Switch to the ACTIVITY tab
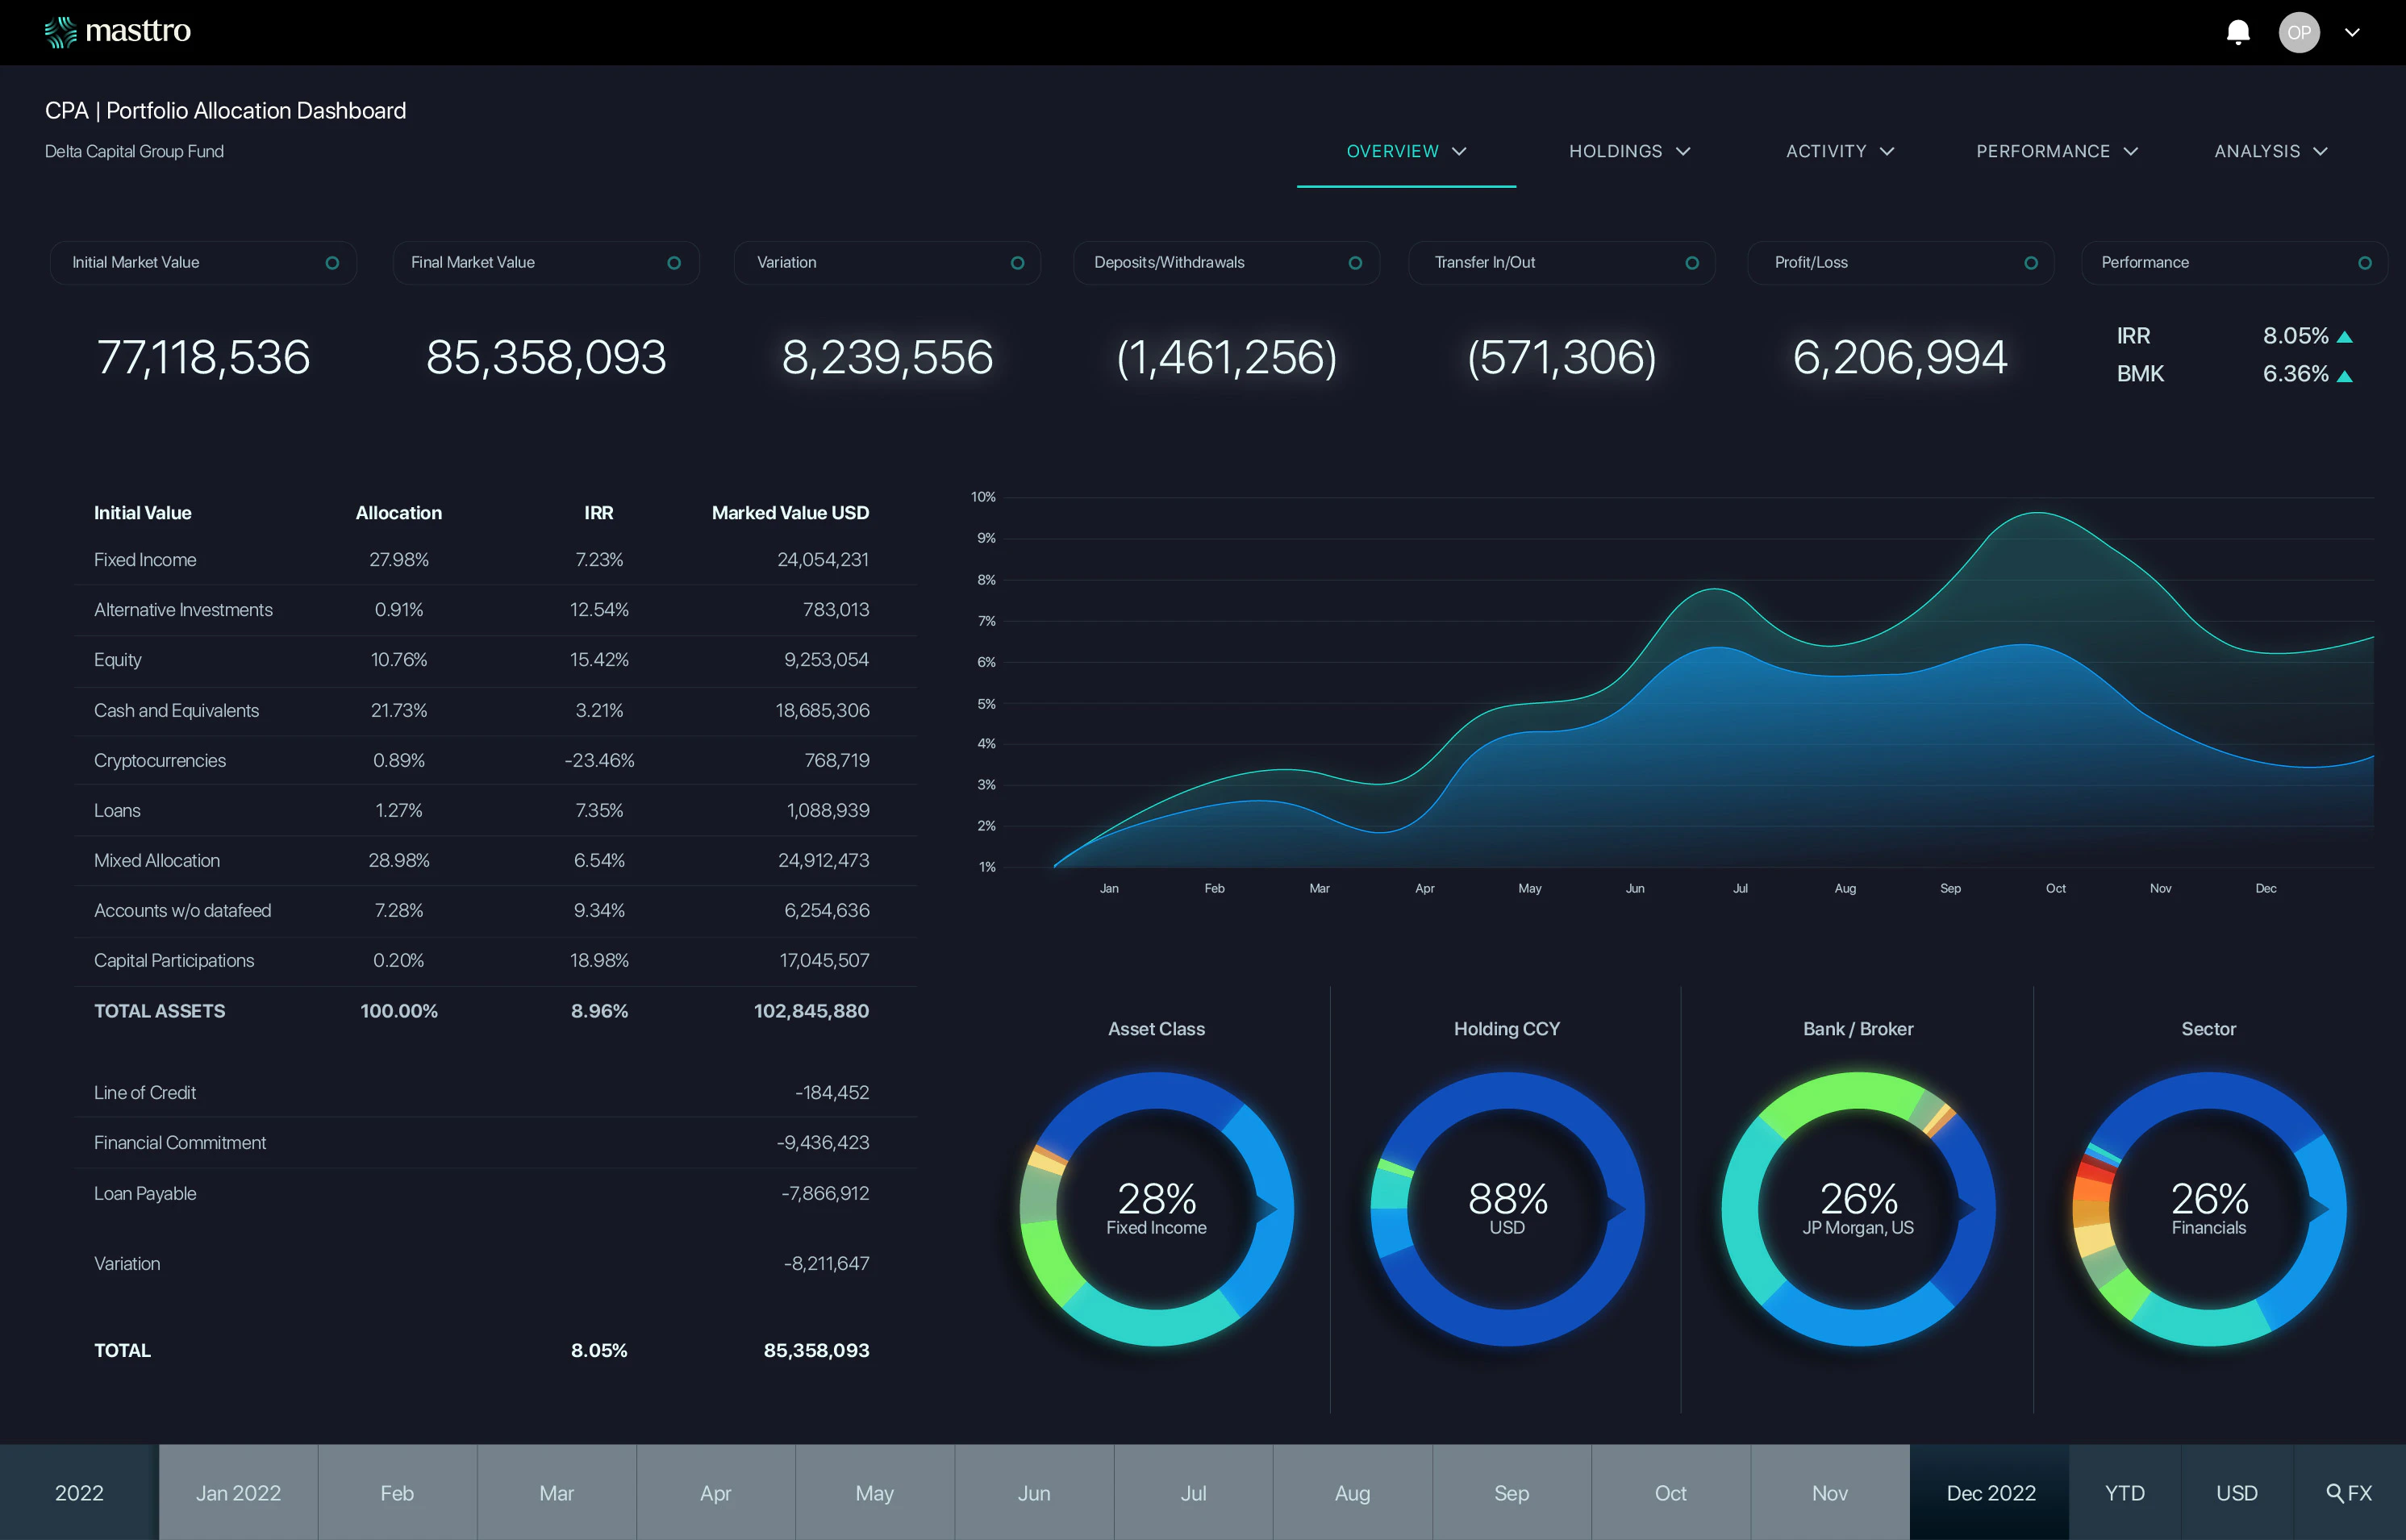 1839,151
